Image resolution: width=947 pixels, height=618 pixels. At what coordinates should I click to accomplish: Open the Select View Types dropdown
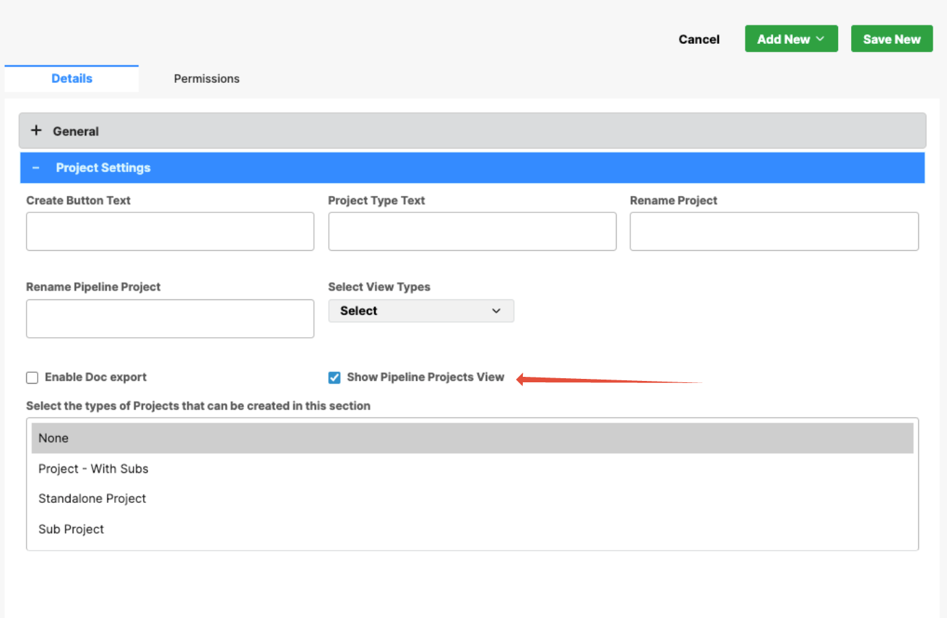(421, 311)
